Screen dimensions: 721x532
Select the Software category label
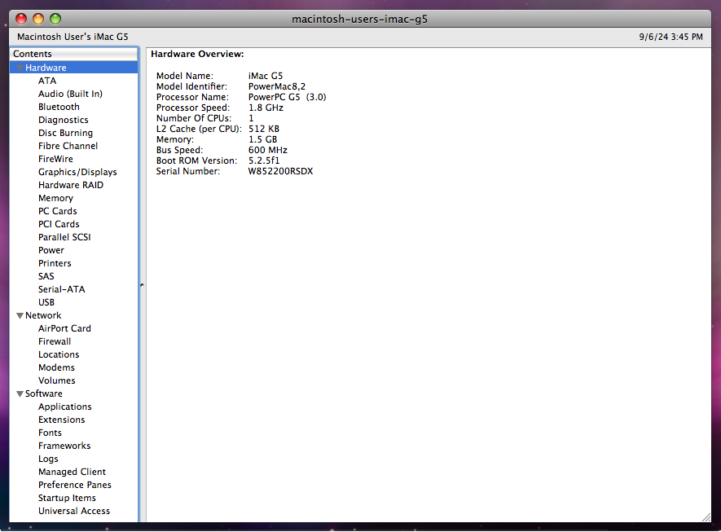click(x=43, y=394)
